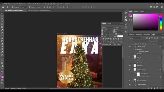The height and width of the screenshot is (92, 164).
Task: Create a new adjustment layer icon
Action: [x=152, y=88]
